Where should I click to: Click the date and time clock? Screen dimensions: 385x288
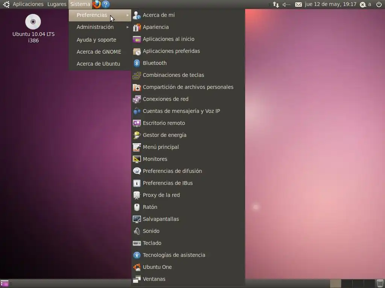tap(330, 4)
